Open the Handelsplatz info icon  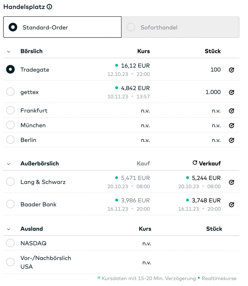click(49, 7)
